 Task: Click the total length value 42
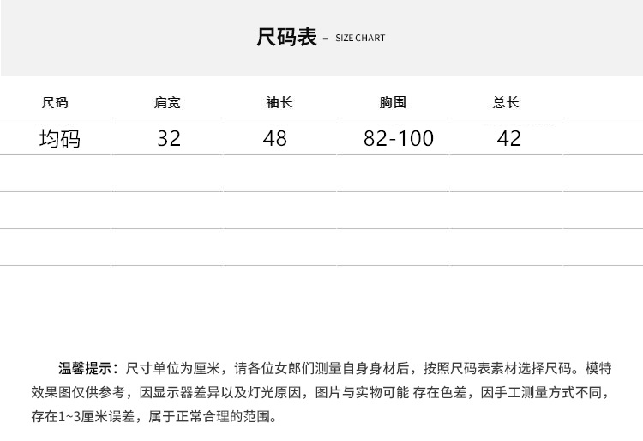(509, 138)
